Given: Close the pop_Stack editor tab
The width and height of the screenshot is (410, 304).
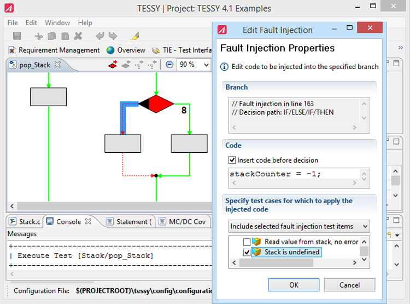Looking at the screenshot, I should pyautogui.click(x=57, y=65).
